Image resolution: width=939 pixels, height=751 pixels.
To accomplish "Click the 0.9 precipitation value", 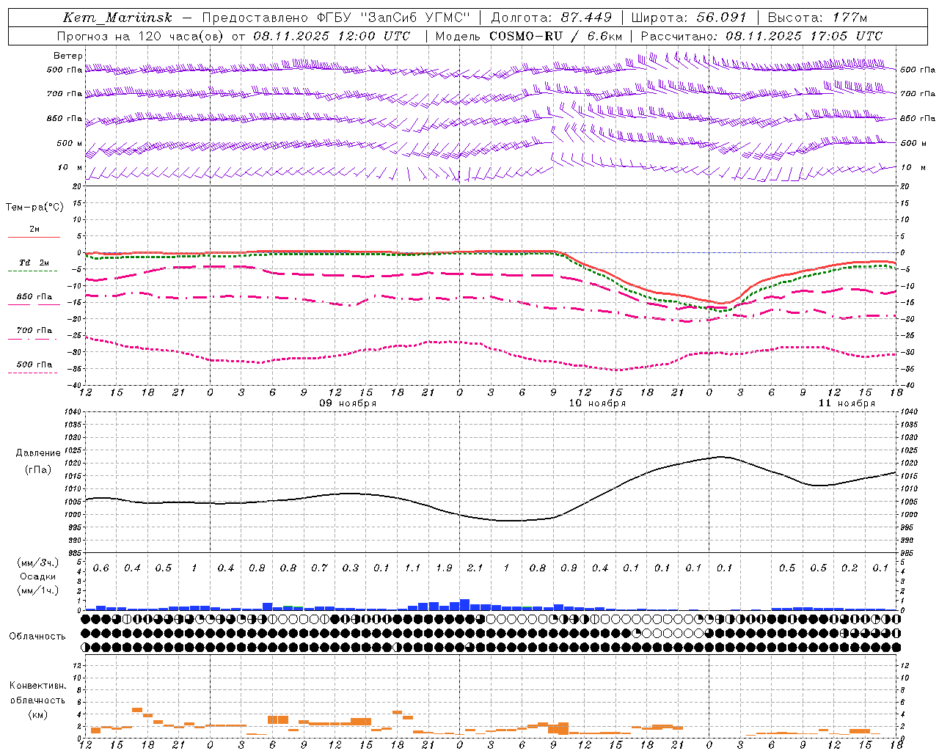I will tap(569, 568).
